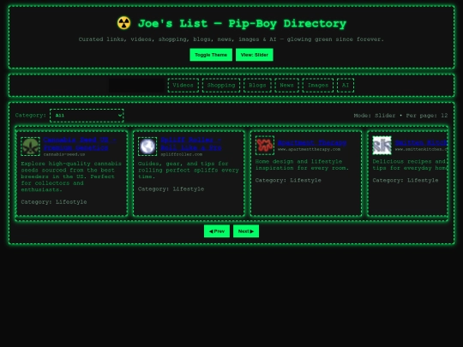The height and width of the screenshot is (347, 463).
Task: Click Category: Lifestyle on Spliff Roller card
Action: click(x=171, y=188)
